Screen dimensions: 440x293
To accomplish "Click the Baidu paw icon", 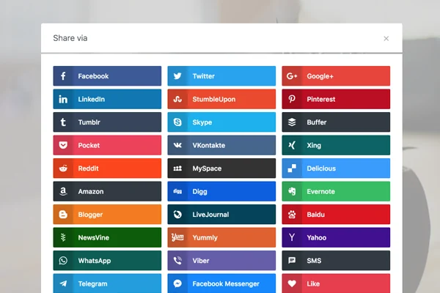I will [x=292, y=214].
